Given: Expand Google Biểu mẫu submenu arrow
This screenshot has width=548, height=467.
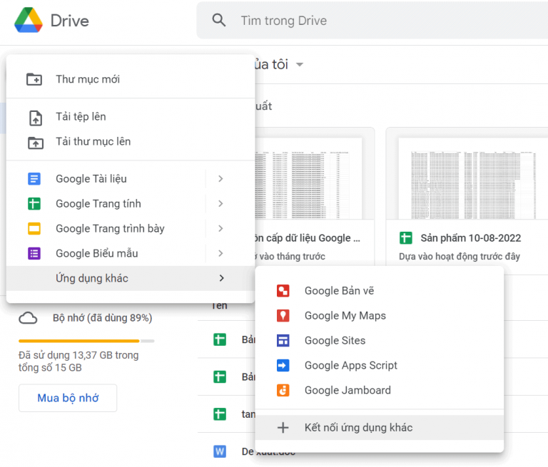Looking at the screenshot, I should click(x=220, y=253).
